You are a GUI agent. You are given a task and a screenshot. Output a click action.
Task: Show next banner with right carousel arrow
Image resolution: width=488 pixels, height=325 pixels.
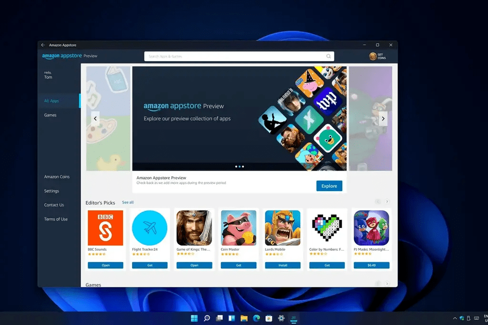pyautogui.click(x=383, y=118)
